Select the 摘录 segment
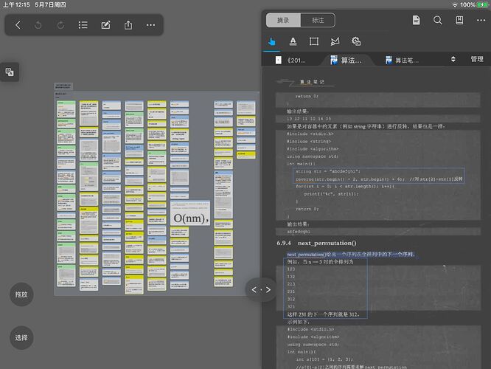 283,21
